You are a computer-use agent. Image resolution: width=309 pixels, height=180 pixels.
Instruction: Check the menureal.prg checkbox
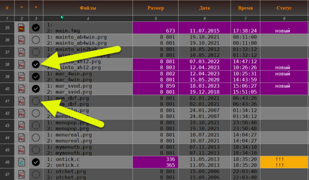tap(36, 138)
